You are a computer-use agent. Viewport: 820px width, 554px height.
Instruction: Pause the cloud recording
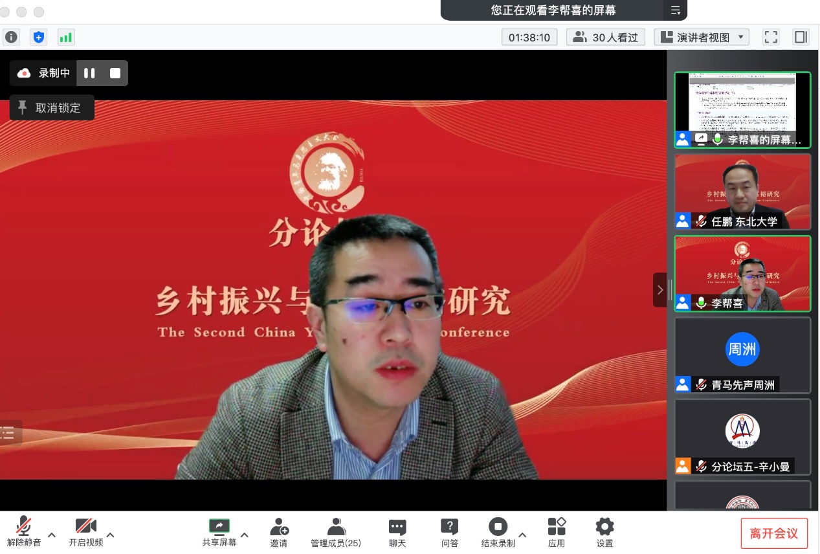tap(89, 73)
